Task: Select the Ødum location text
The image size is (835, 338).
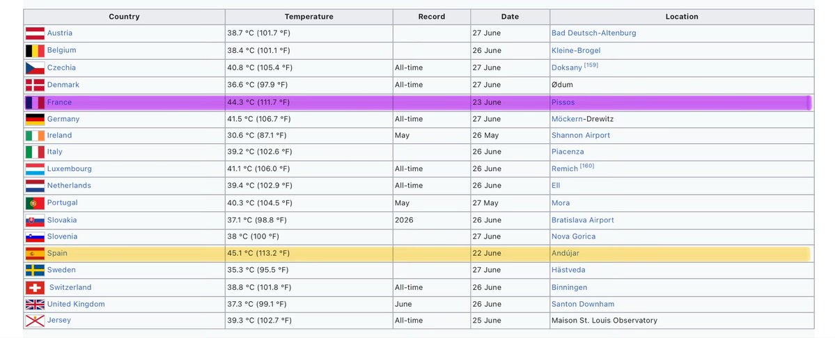Action: point(562,85)
